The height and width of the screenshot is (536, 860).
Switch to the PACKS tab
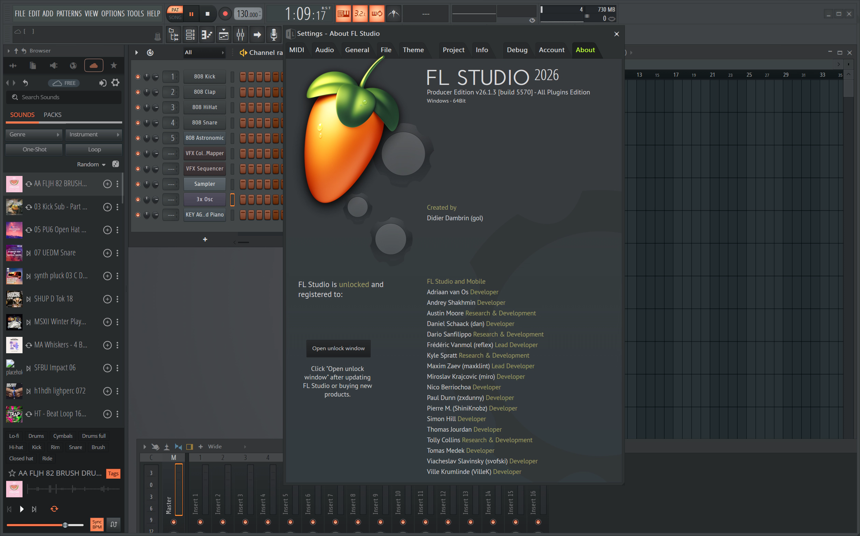coord(53,115)
